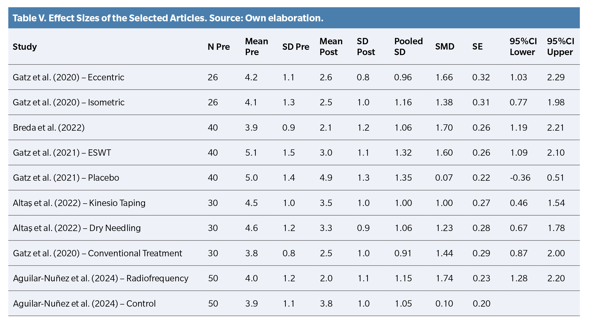
Task: Select the Gatz 2021 ESWT row label
Action: [x=62, y=153]
